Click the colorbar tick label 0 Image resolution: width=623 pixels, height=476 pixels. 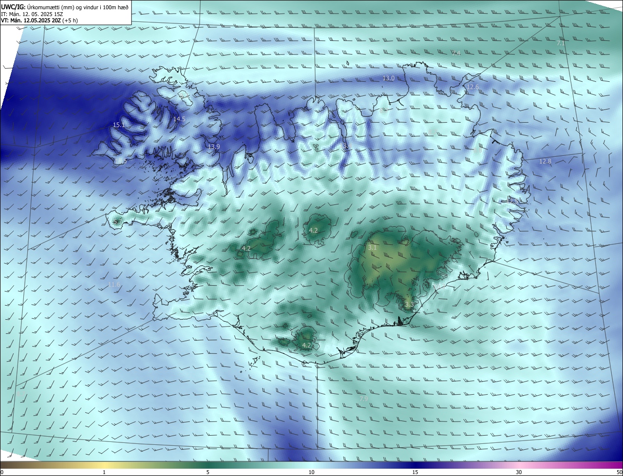pyautogui.click(x=2, y=472)
